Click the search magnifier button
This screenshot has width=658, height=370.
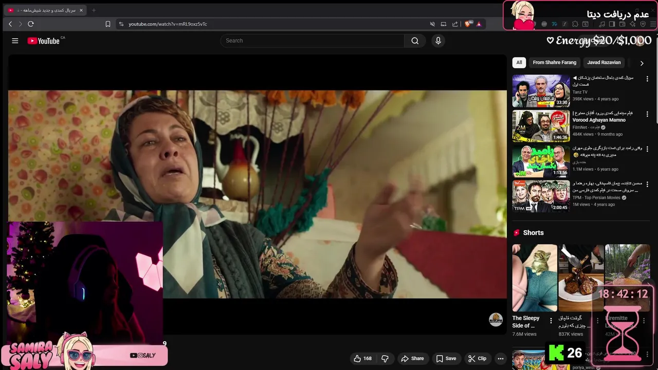(415, 41)
